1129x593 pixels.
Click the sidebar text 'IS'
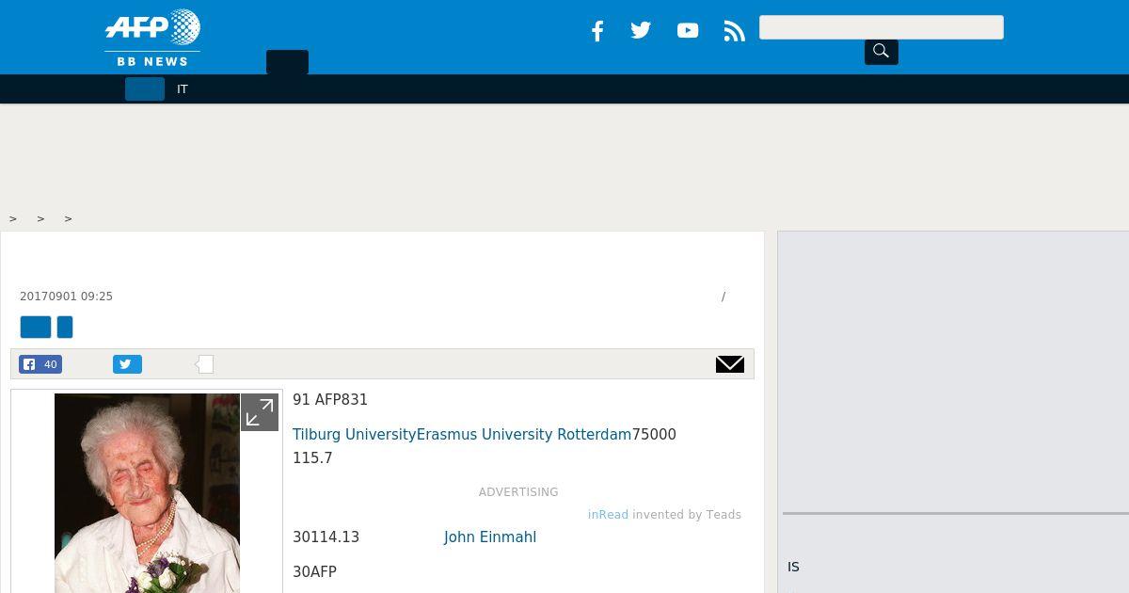pos(793,567)
